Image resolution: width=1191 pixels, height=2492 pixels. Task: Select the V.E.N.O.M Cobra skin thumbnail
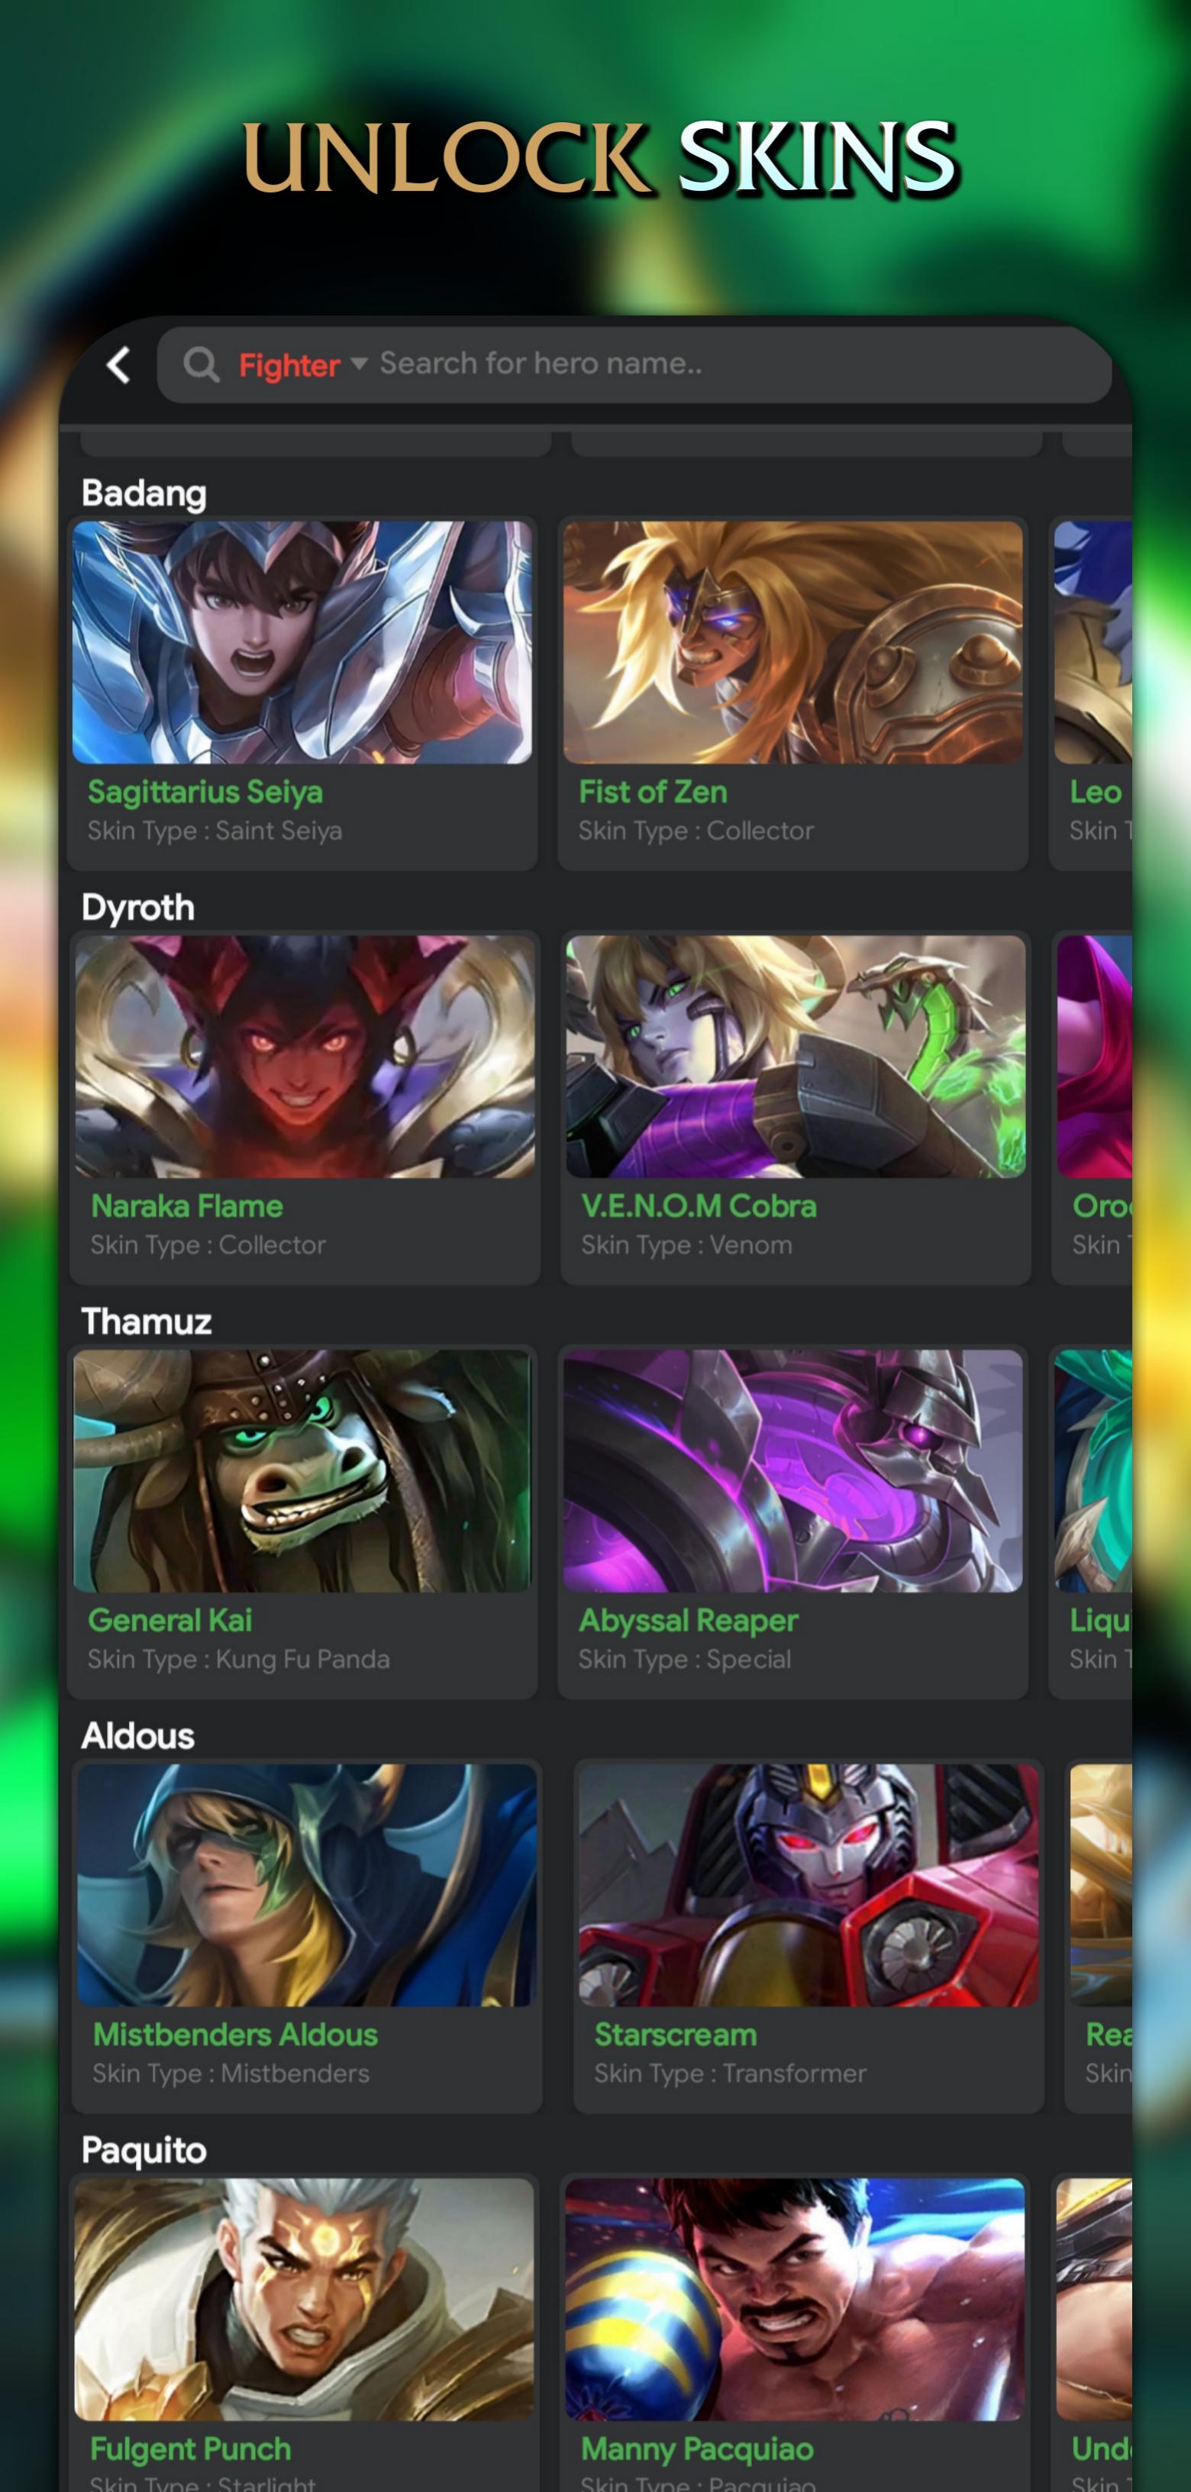[x=796, y=1057]
